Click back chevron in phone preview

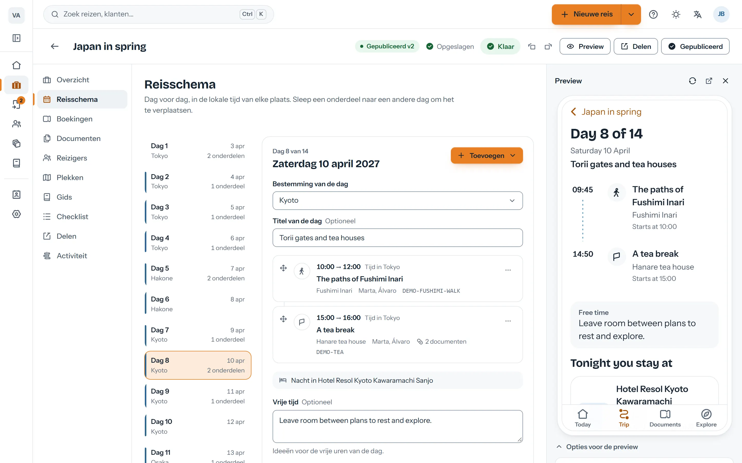574,112
